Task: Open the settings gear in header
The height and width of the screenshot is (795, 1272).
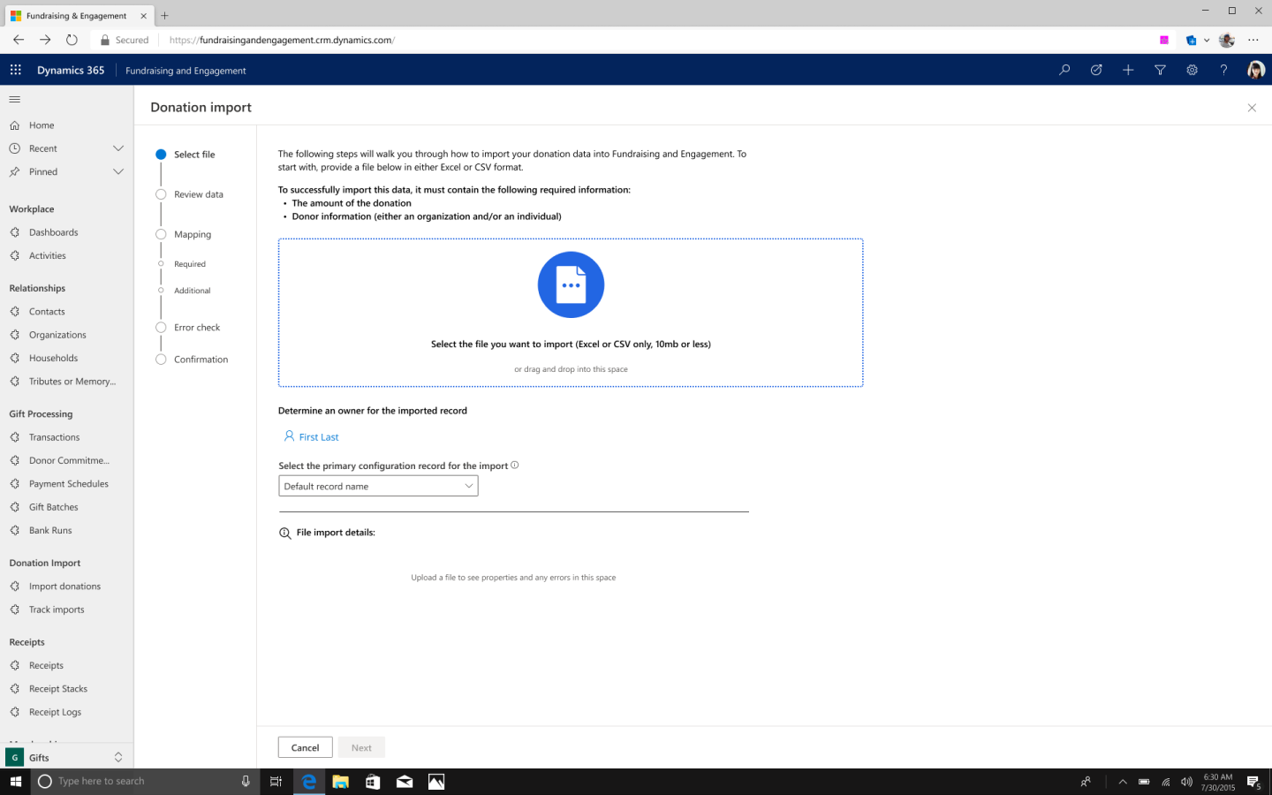Action: tap(1192, 70)
